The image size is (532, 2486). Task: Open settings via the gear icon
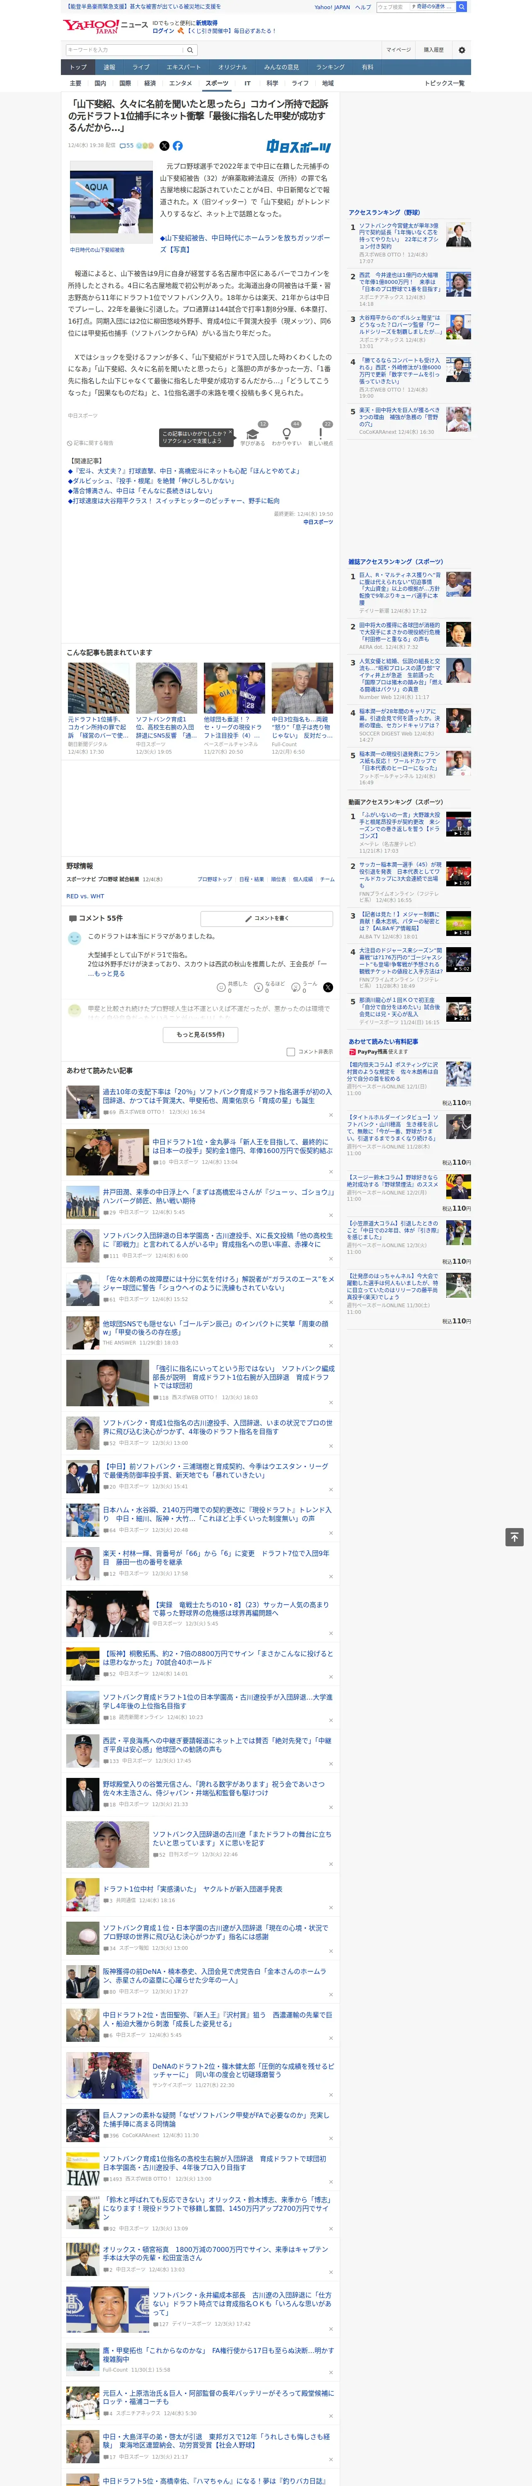(462, 50)
